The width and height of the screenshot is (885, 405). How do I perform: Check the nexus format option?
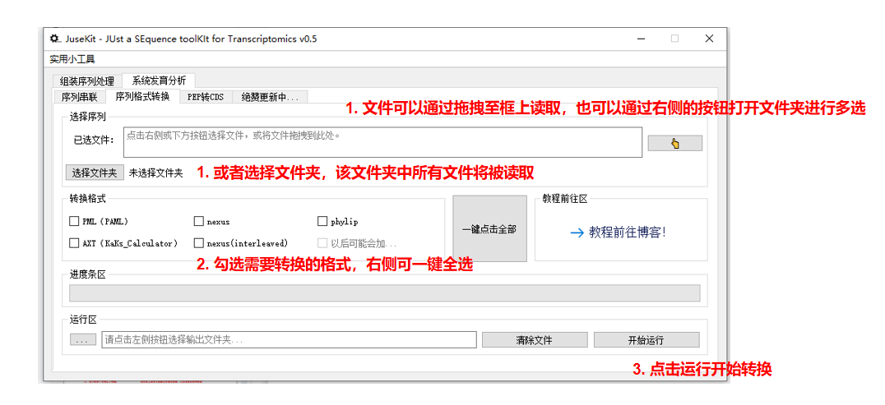[x=199, y=222]
